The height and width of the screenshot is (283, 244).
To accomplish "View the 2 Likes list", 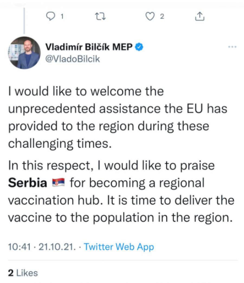I will click(x=23, y=273).
